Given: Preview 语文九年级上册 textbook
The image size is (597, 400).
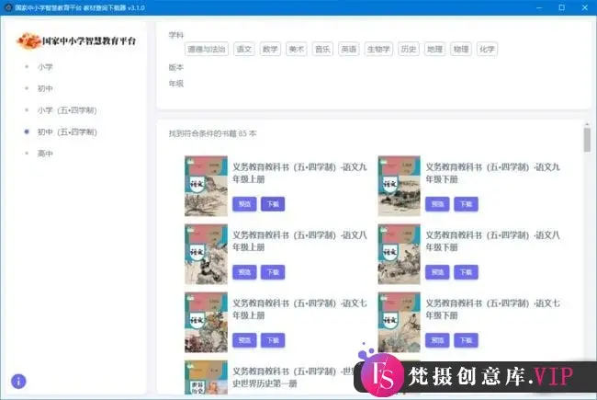Looking at the screenshot, I should pos(244,204).
